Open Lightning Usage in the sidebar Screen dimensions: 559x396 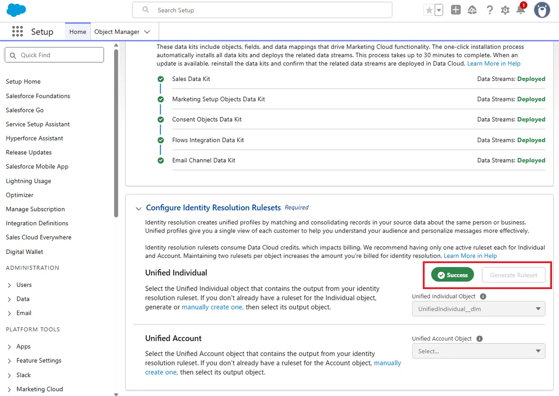click(28, 181)
